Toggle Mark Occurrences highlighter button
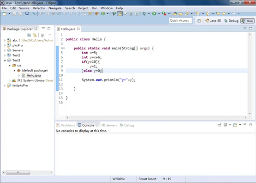This screenshot has height=183, width=256. click(x=119, y=13)
